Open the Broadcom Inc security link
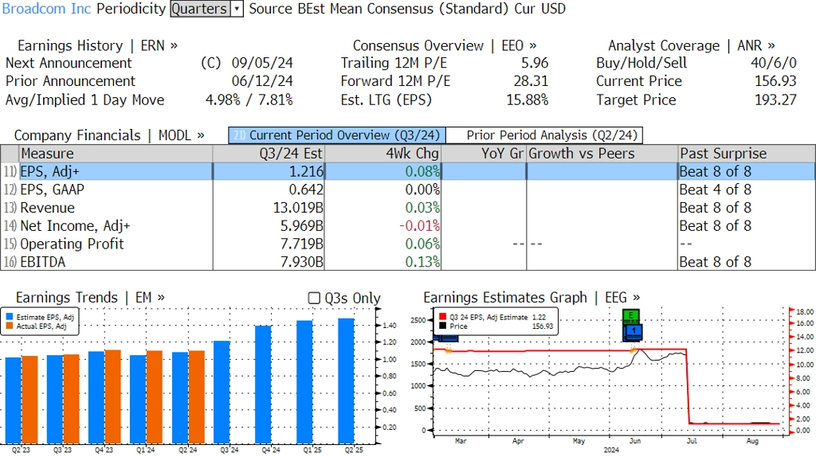816x457 pixels. (x=46, y=9)
